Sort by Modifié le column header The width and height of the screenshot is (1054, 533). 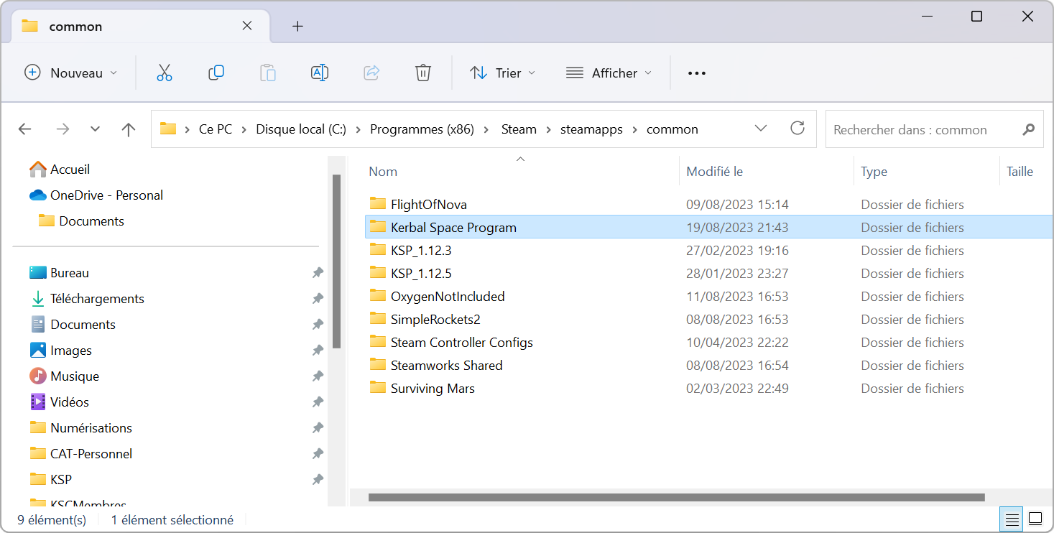714,172
